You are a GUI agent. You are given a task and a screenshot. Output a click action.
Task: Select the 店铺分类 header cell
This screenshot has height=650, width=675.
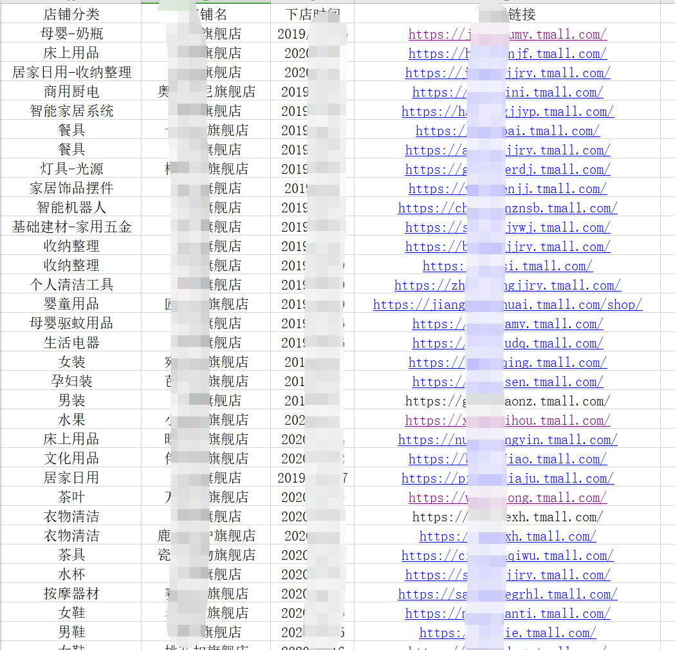tap(71, 14)
